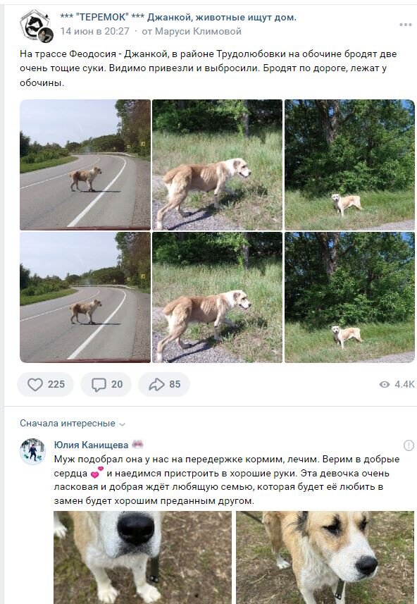This screenshot has width=417, height=604.
Task: Open the bottom-left duplicate photo of dog on road
Action: [85, 297]
